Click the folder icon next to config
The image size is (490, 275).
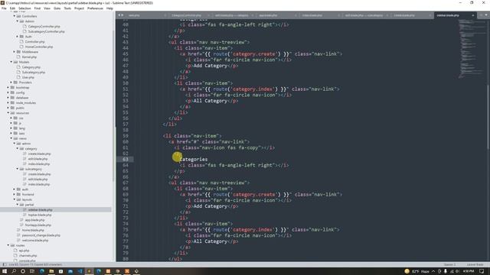click(12, 92)
